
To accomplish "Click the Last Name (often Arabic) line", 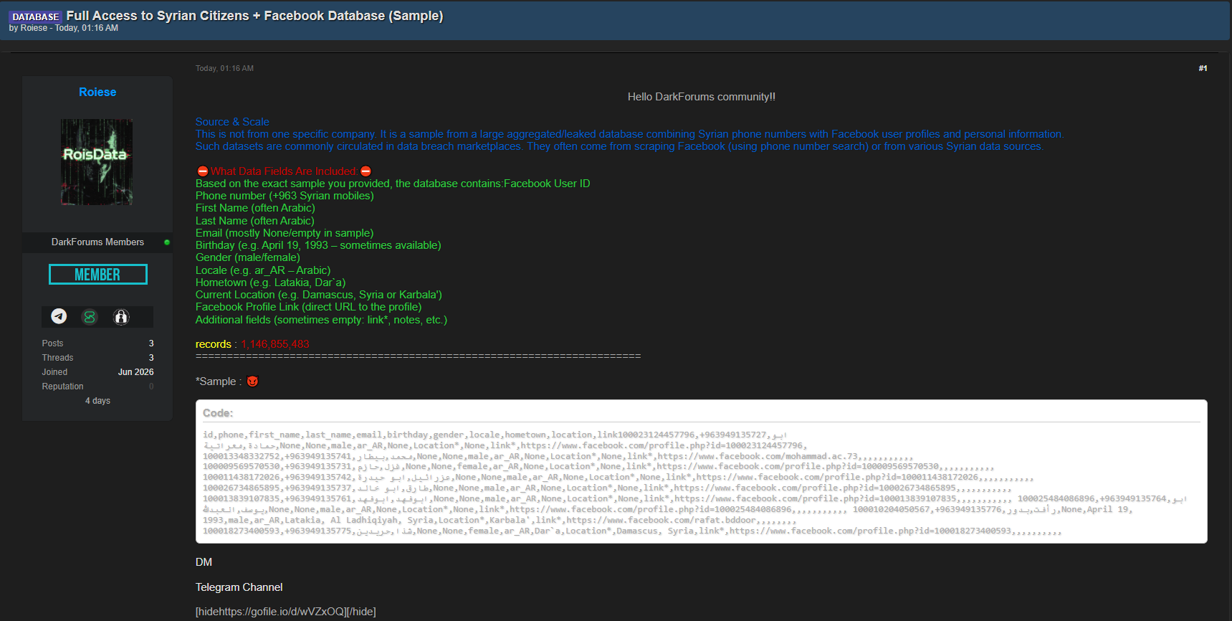I will pyautogui.click(x=254, y=221).
